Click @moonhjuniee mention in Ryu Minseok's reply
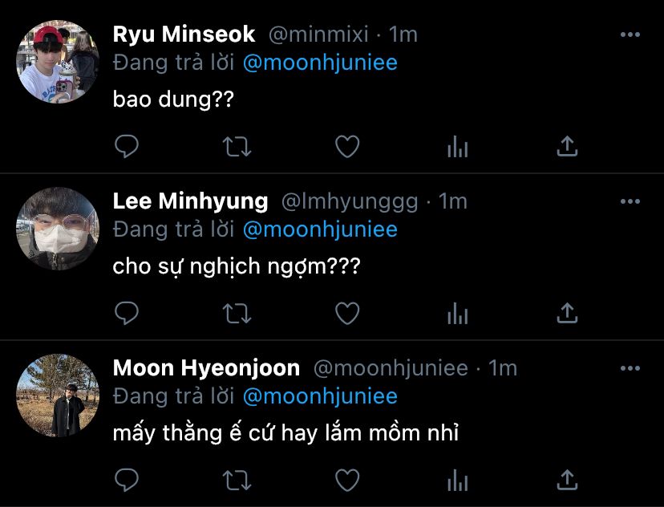664x507 pixels. [319, 63]
